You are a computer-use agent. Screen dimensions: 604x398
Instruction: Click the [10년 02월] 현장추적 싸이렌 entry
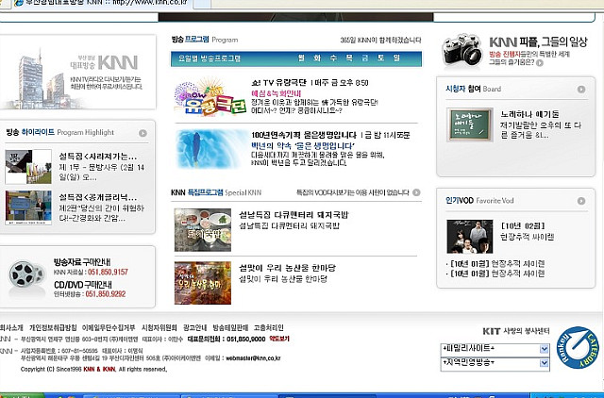point(528,231)
